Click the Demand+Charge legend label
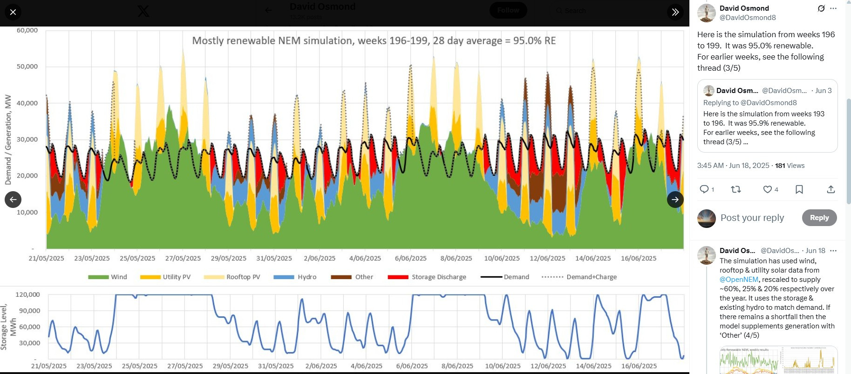This screenshot has width=851, height=374. click(592, 277)
